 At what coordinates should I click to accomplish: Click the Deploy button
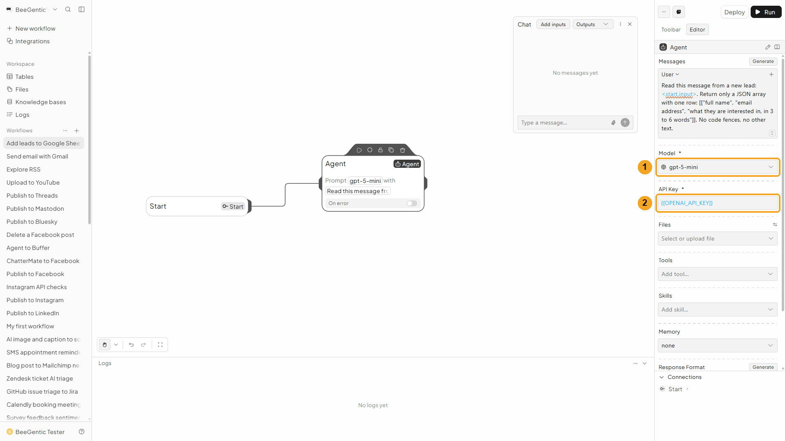click(x=734, y=12)
